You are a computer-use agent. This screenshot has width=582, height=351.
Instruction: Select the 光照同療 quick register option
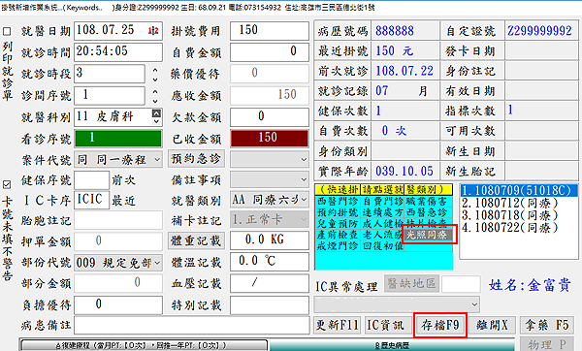click(428, 235)
